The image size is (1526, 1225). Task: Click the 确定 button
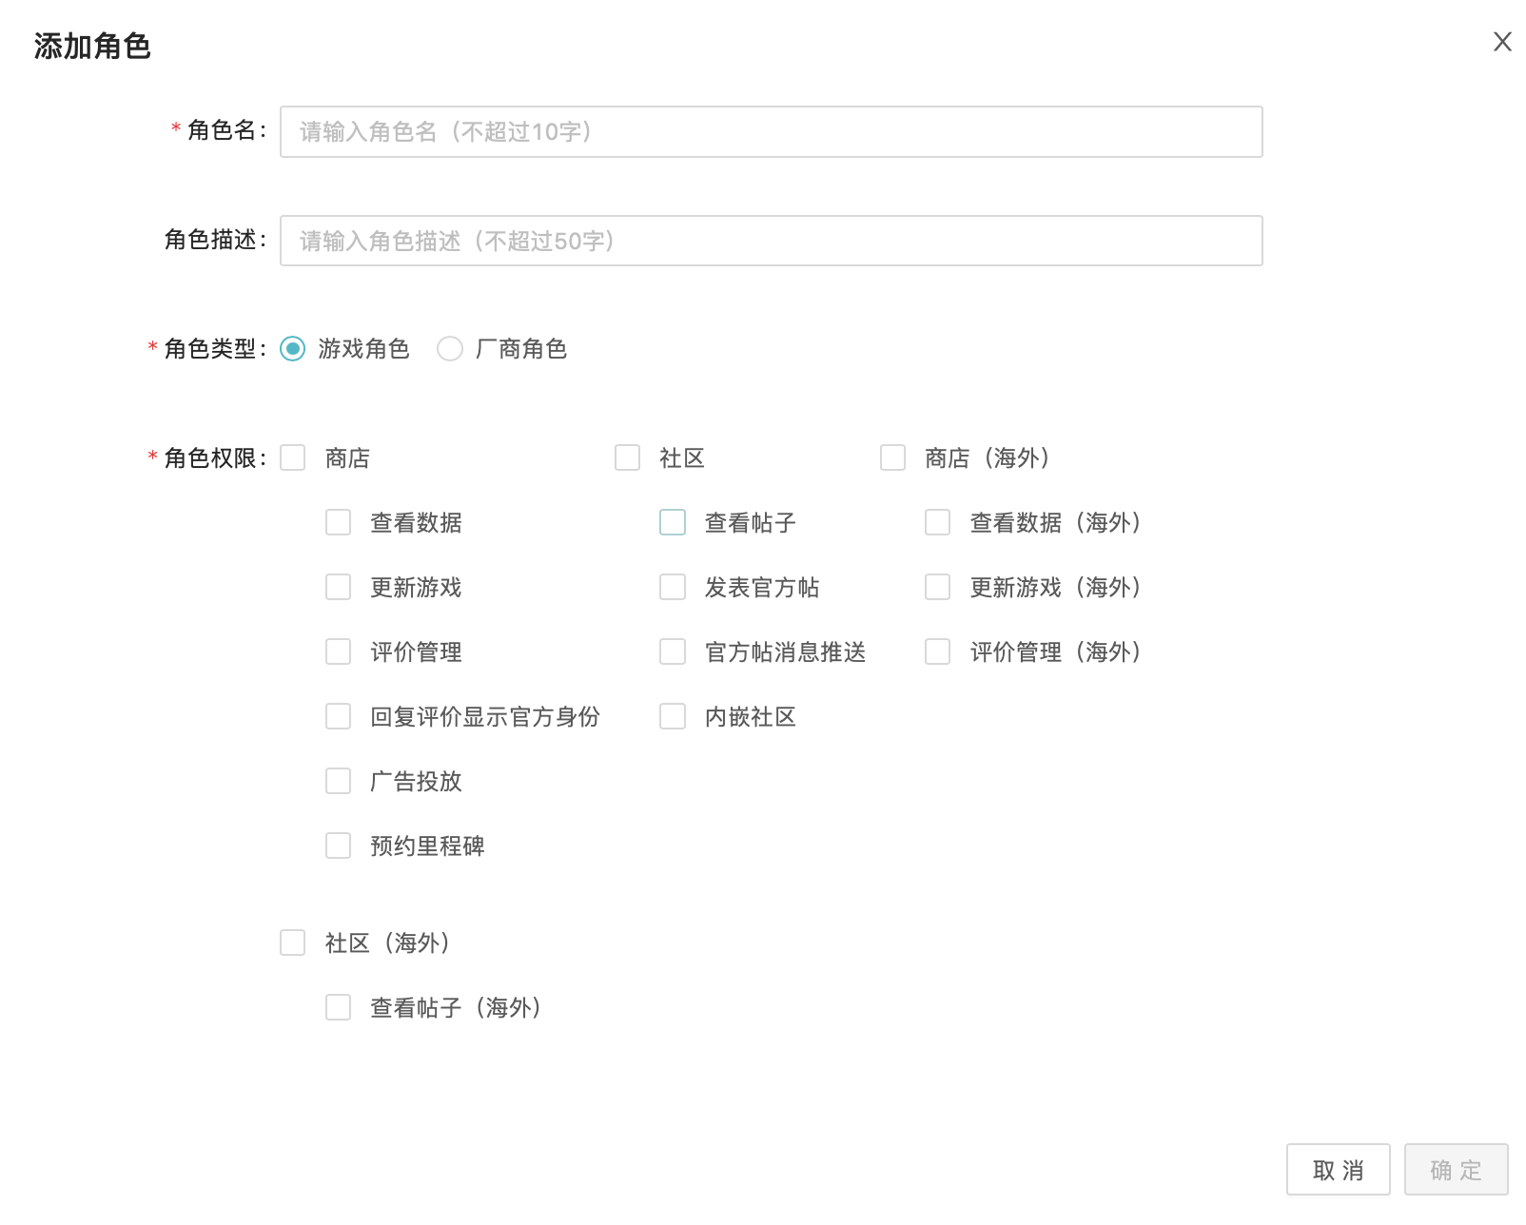tap(1456, 1170)
